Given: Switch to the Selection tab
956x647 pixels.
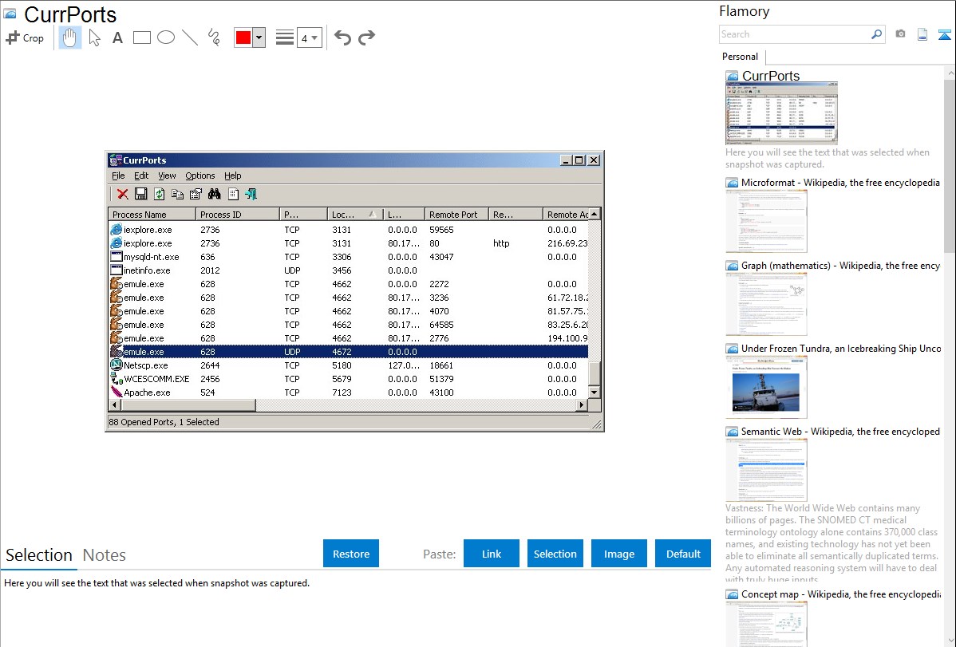Looking at the screenshot, I should pyautogui.click(x=39, y=555).
